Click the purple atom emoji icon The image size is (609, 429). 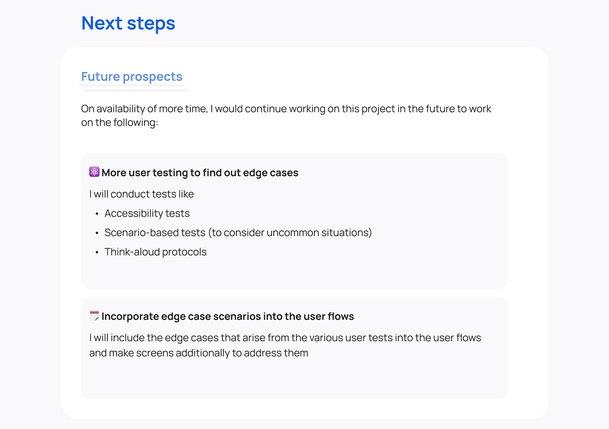click(94, 172)
